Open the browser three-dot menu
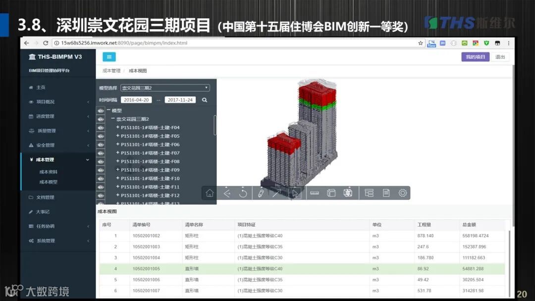 click(x=508, y=43)
